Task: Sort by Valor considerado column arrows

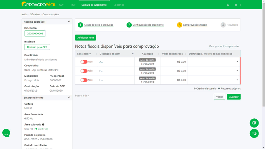Action: [185, 54]
